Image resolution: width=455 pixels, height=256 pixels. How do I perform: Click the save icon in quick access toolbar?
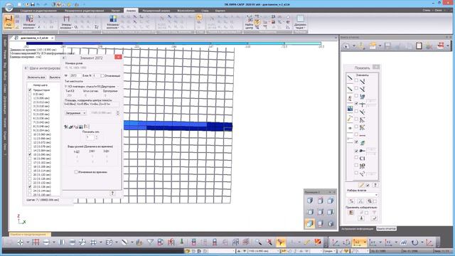click(32, 4)
